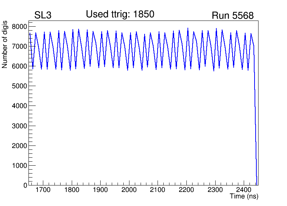This screenshot has height=206, width=287.
Task: Click the 'Used ttrig: 1850' title
Action: click(x=120, y=14)
